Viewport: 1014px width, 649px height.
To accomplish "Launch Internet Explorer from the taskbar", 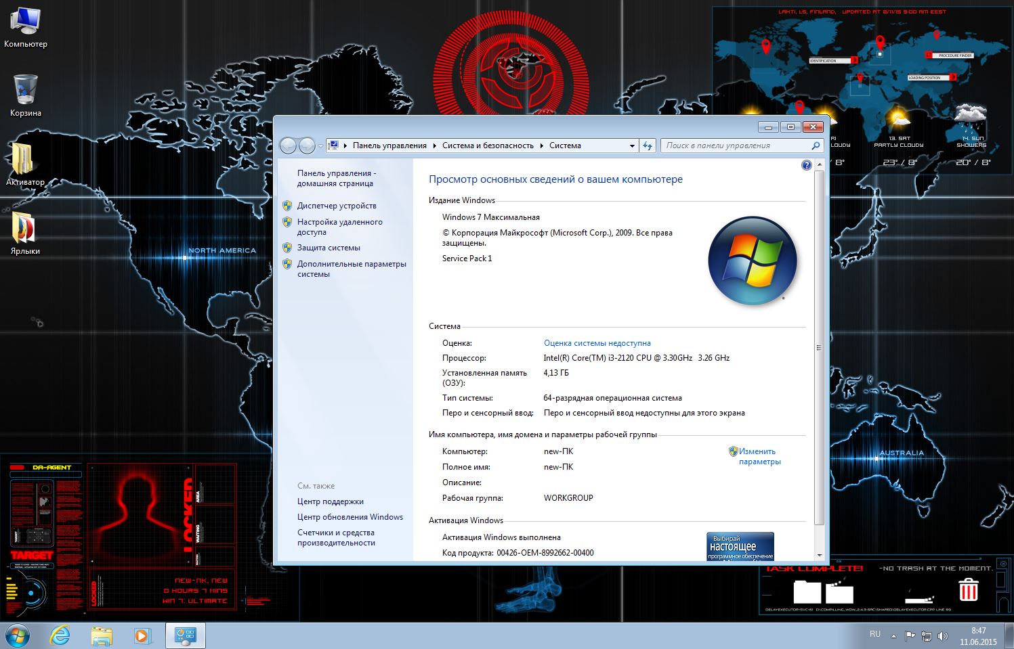I will pos(60,636).
